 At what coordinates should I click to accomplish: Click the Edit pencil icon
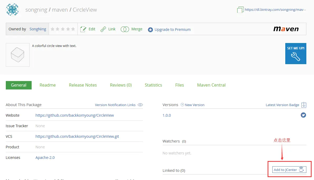[83, 29]
